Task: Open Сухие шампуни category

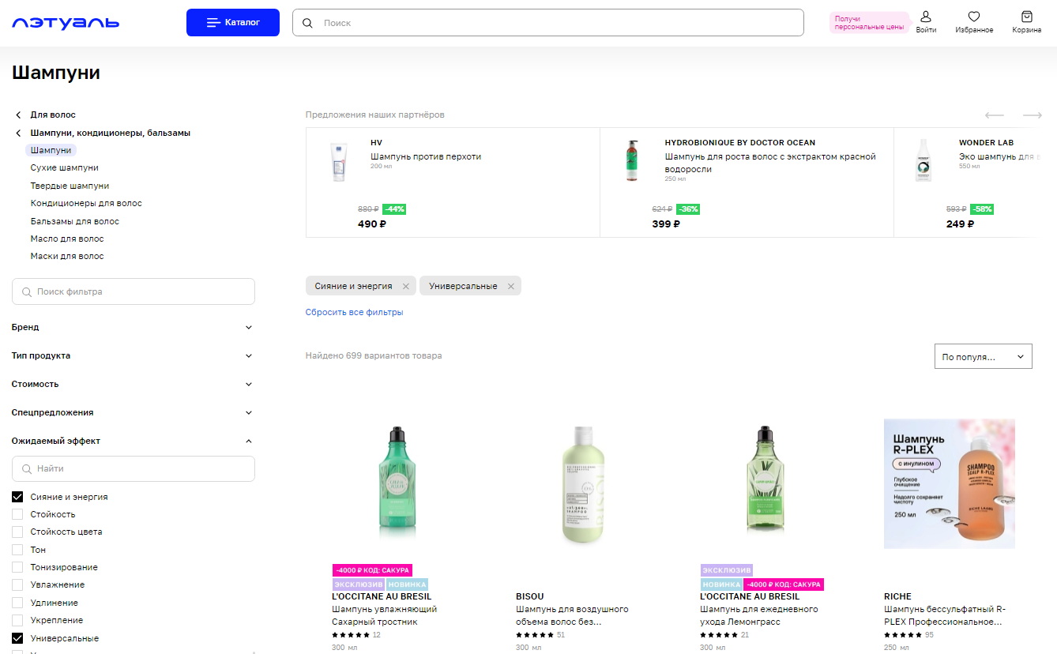Action: 65,167
